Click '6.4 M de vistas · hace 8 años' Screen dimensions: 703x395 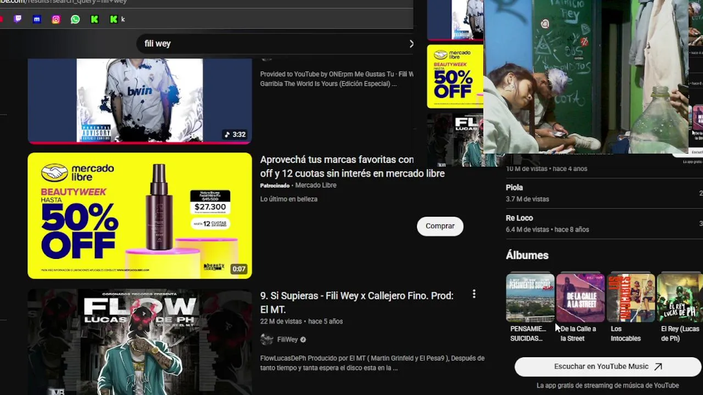coord(547,230)
